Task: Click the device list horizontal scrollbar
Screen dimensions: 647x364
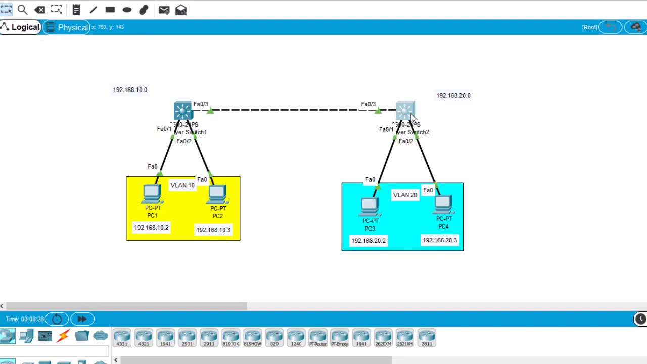Action: coord(256,360)
